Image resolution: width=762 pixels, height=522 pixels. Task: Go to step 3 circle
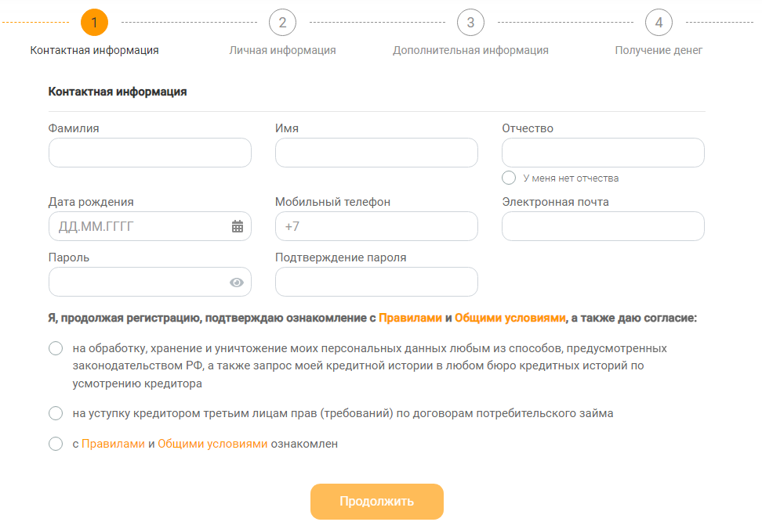tap(470, 23)
